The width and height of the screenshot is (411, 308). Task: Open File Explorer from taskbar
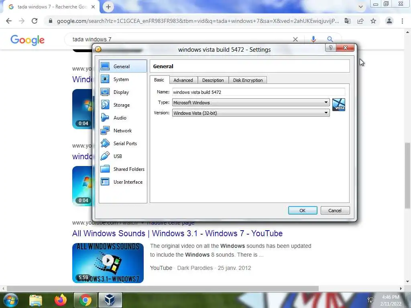coord(36,300)
